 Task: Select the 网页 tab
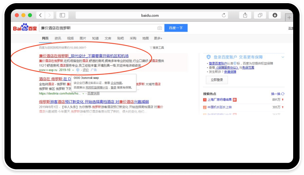(x=45, y=38)
